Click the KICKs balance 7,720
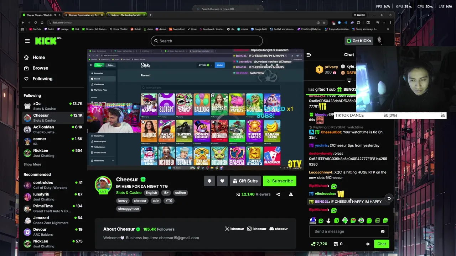Image resolution: width=456 pixels, height=256 pixels. click(x=319, y=244)
